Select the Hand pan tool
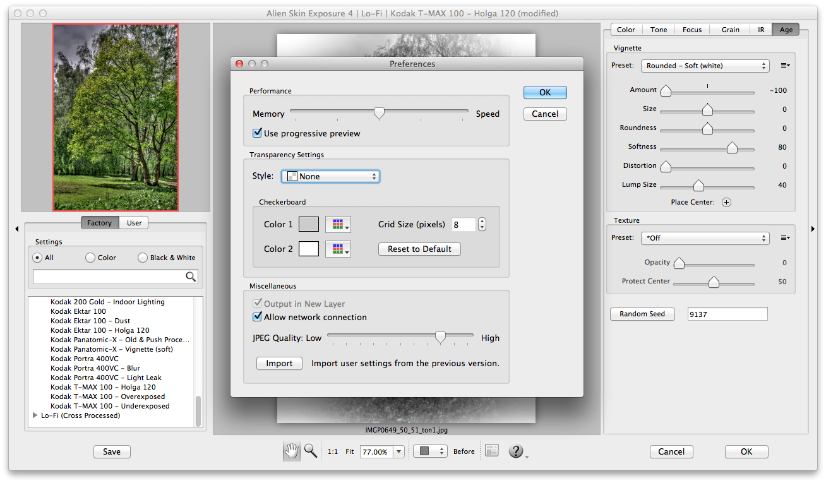The width and height of the screenshot is (826, 483). (x=291, y=451)
